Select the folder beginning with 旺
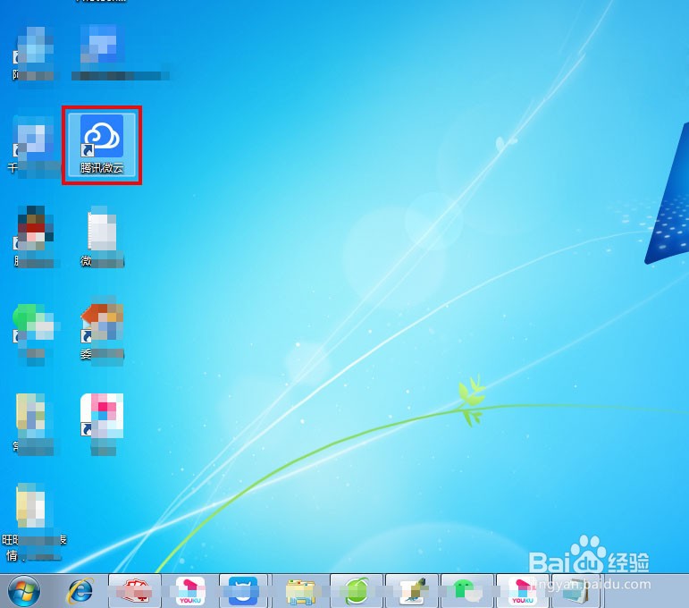689x608 pixels. click(x=33, y=521)
